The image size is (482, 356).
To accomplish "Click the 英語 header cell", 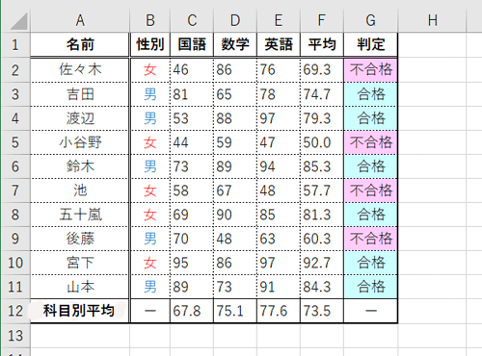I will [x=279, y=44].
